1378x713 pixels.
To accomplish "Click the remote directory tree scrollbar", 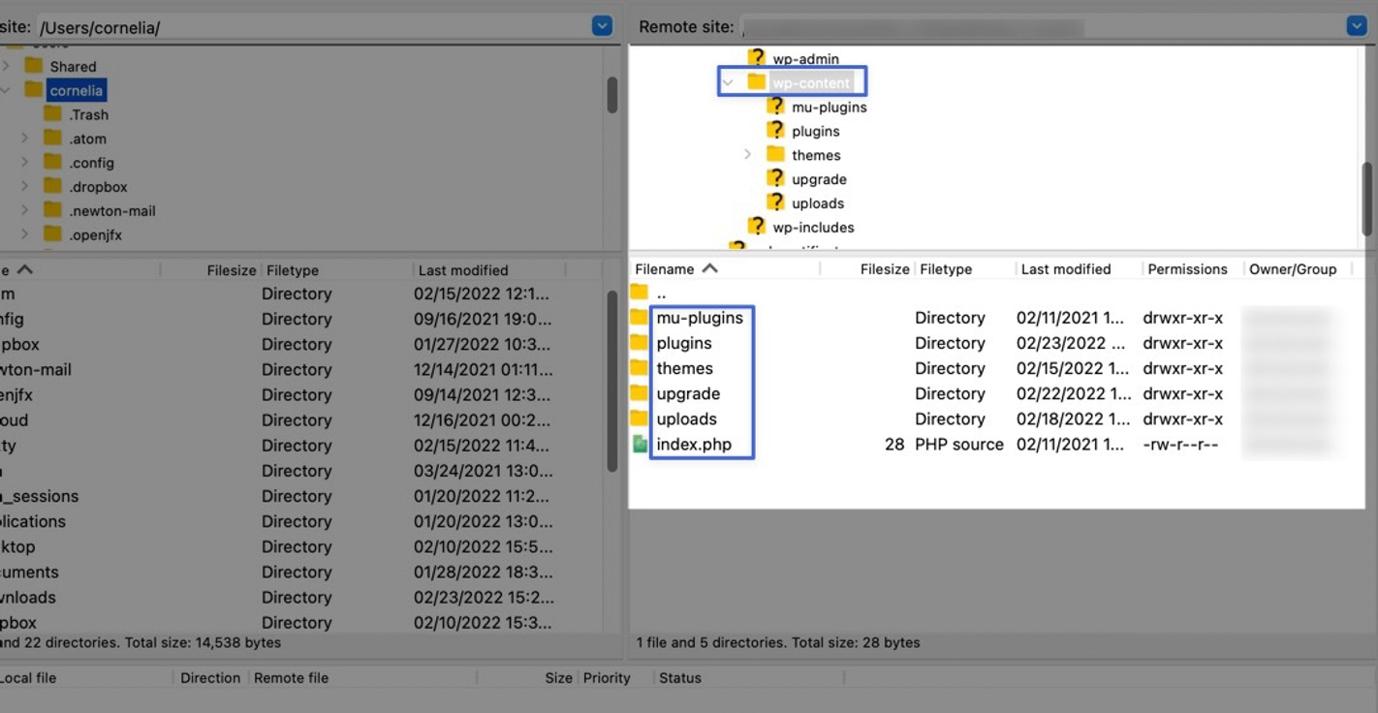I will [x=1368, y=198].
